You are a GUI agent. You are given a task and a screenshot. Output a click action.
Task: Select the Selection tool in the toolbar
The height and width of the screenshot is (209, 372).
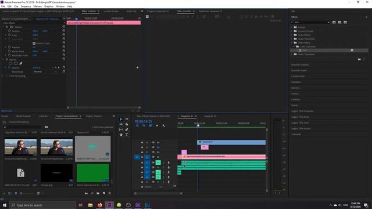(121, 119)
